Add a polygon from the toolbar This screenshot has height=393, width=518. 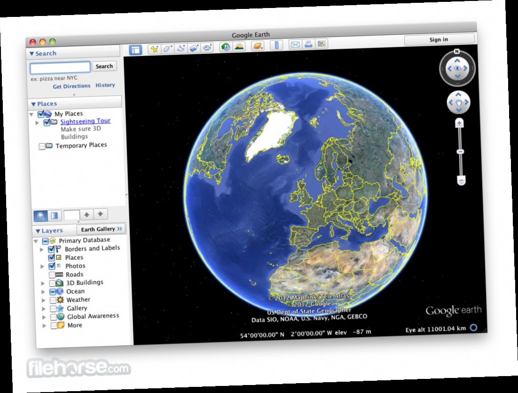coord(167,48)
